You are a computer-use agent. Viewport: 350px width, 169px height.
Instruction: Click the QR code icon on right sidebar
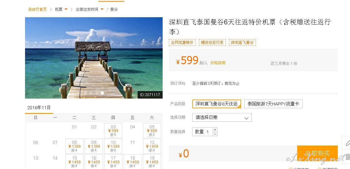pos(347,157)
